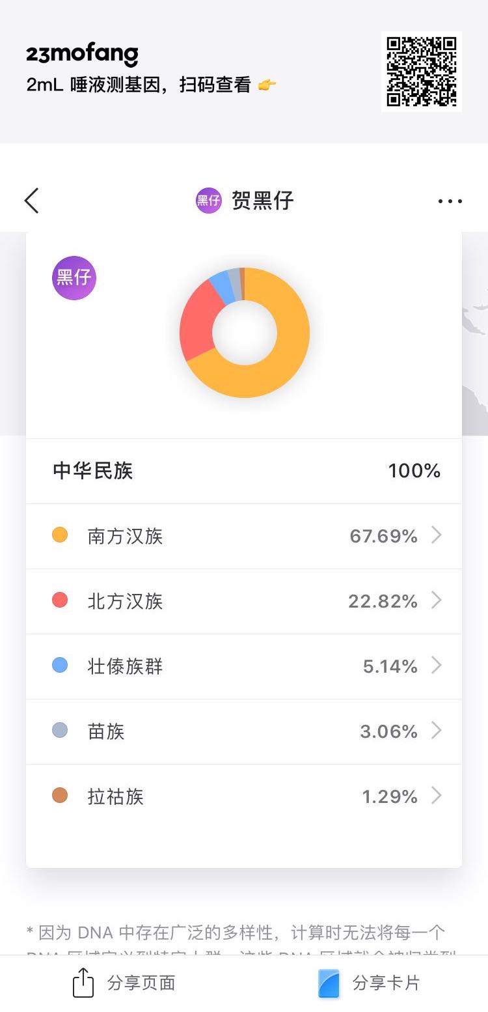Viewport: 488px width, 1012px height.
Task: Tap the 分享页面 share icon
Action: click(x=83, y=983)
